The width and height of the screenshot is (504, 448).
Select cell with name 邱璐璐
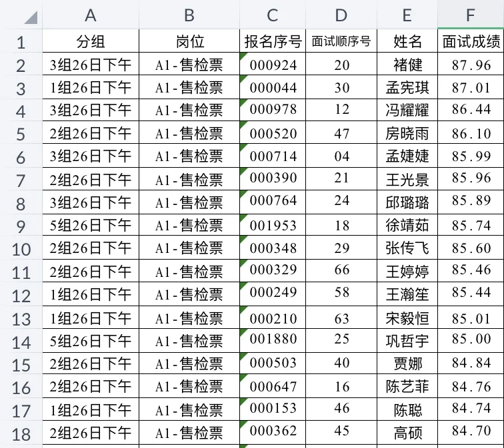(407, 202)
